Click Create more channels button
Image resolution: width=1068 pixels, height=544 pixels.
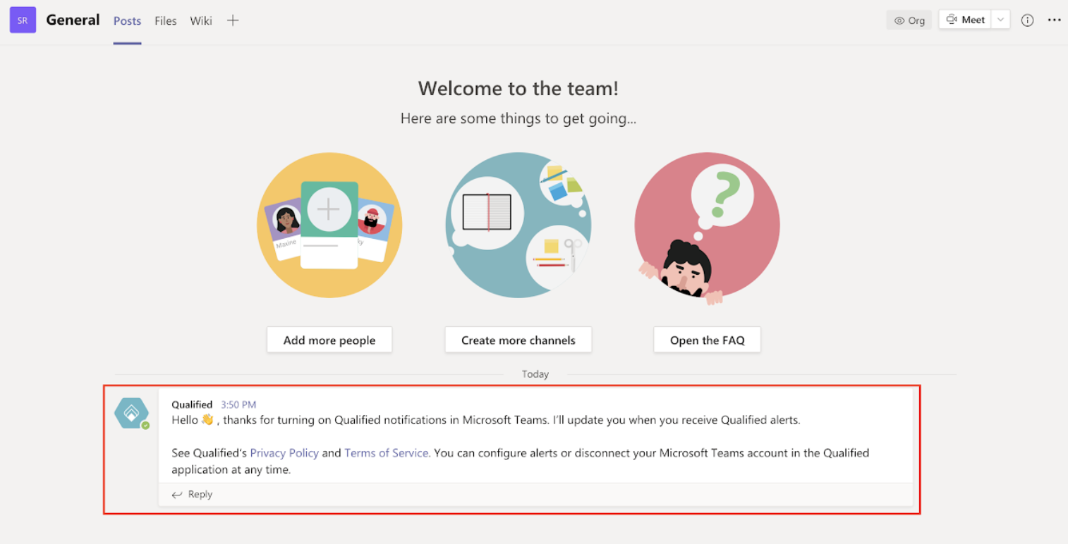click(518, 340)
